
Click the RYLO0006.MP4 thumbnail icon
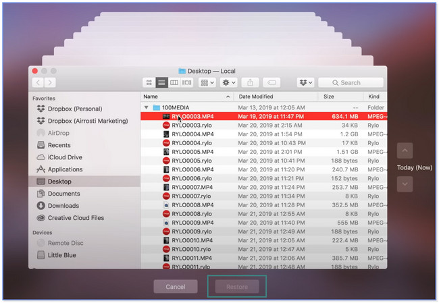pos(166,169)
